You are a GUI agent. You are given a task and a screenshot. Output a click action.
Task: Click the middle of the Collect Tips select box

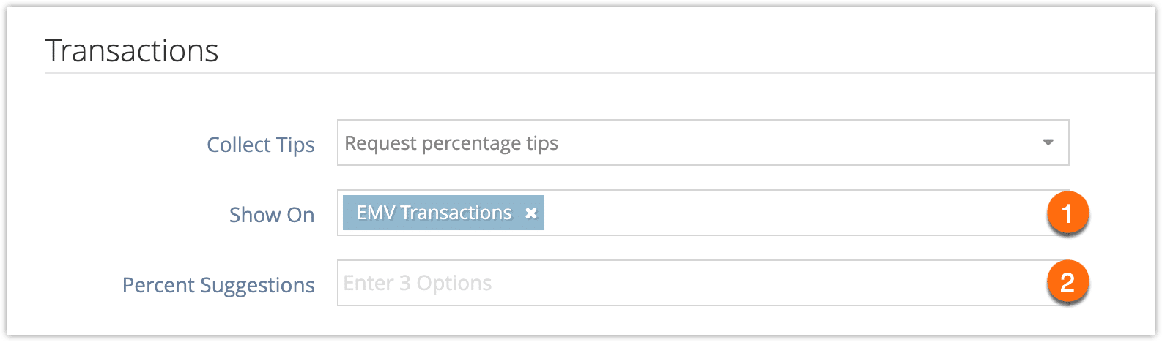point(703,142)
